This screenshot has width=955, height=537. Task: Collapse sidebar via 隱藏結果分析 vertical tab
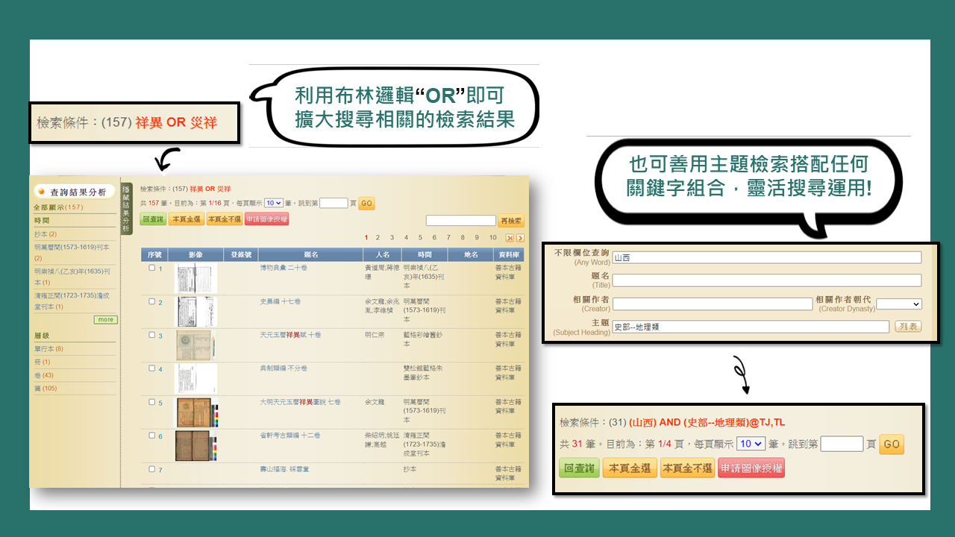pos(126,209)
